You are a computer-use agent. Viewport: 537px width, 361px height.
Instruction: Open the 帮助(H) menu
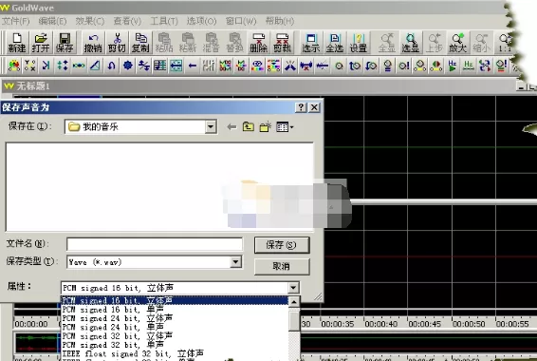coord(280,21)
